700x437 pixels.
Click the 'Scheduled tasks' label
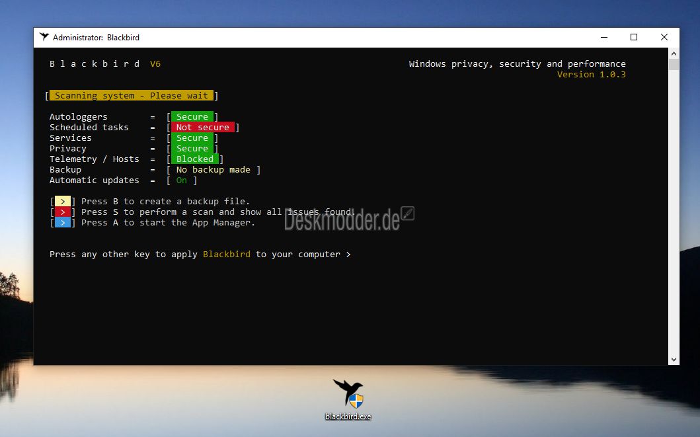[89, 127]
